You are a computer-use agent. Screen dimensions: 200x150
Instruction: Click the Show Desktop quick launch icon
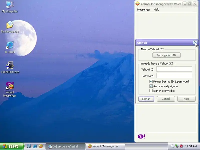click(x=29, y=146)
